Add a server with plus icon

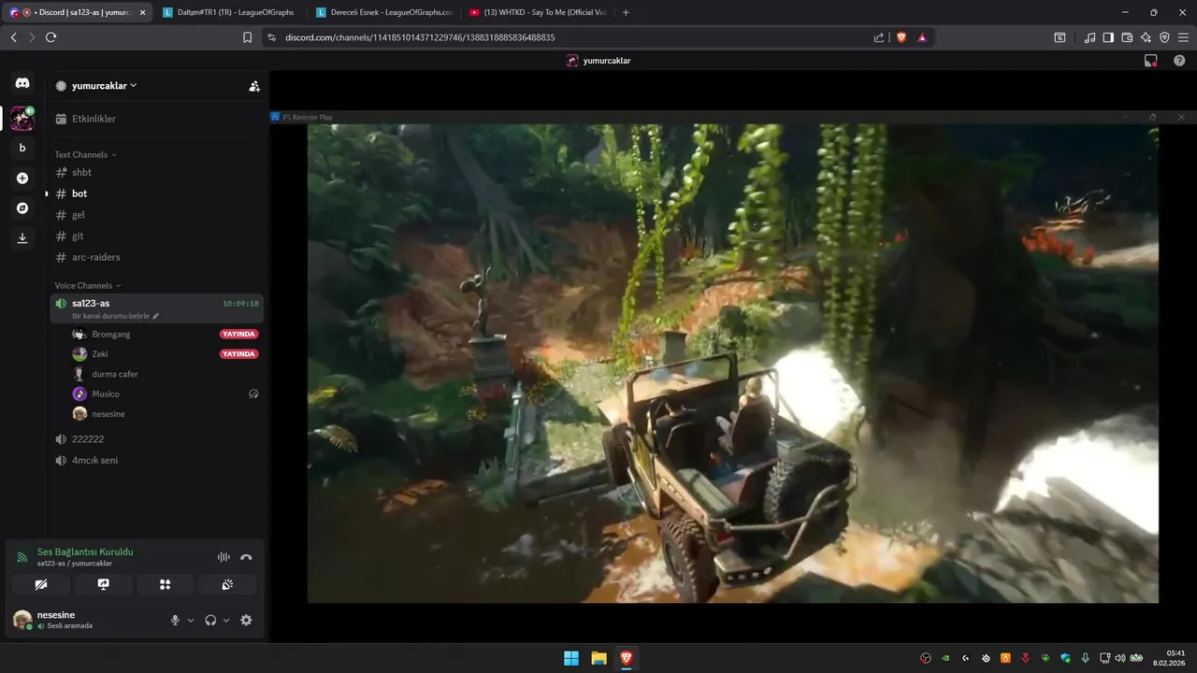tap(22, 178)
